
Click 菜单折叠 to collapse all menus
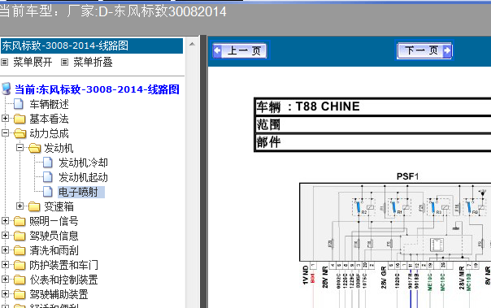pyautogui.click(x=93, y=62)
